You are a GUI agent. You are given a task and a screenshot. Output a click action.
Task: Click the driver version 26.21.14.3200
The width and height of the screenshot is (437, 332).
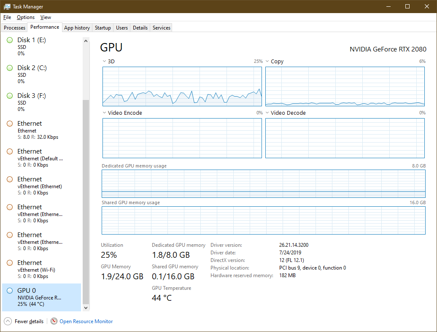click(294, 245)
